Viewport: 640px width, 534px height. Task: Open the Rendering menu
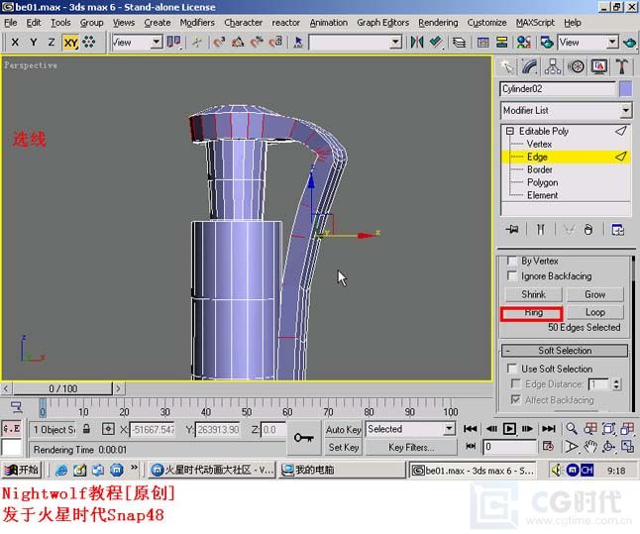coord(438,23)
